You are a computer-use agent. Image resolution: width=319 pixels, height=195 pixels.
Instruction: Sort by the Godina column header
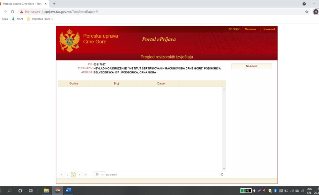pyautogui.click(x=74, y=83)
